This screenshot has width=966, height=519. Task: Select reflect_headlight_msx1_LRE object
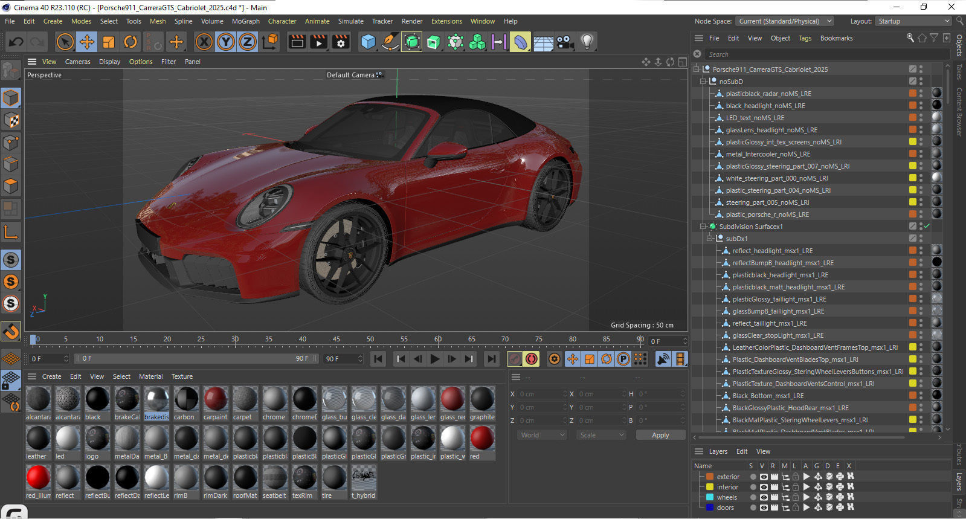coord(773,251)
